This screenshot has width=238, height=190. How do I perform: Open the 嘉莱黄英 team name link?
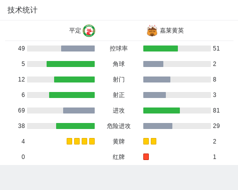tap(172, 30)
